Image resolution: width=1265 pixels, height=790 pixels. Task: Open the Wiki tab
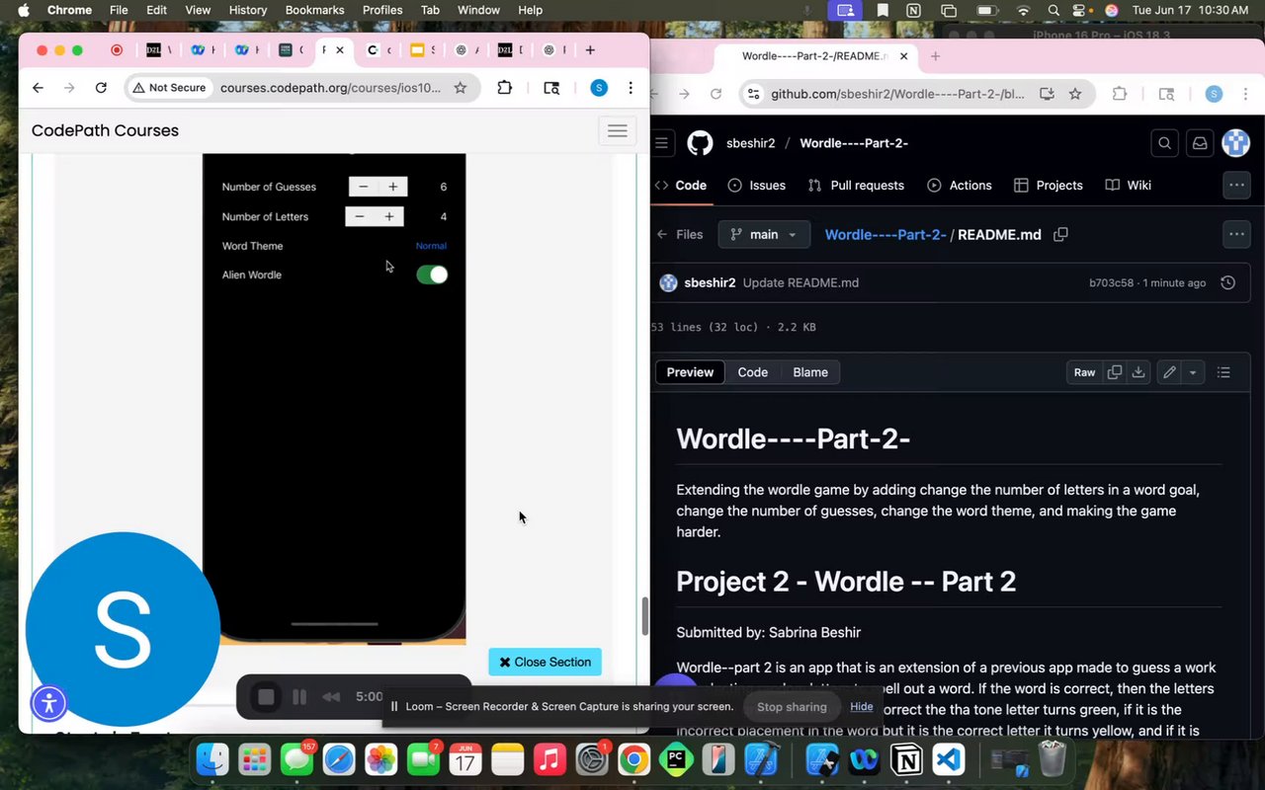coord(1128,185)
